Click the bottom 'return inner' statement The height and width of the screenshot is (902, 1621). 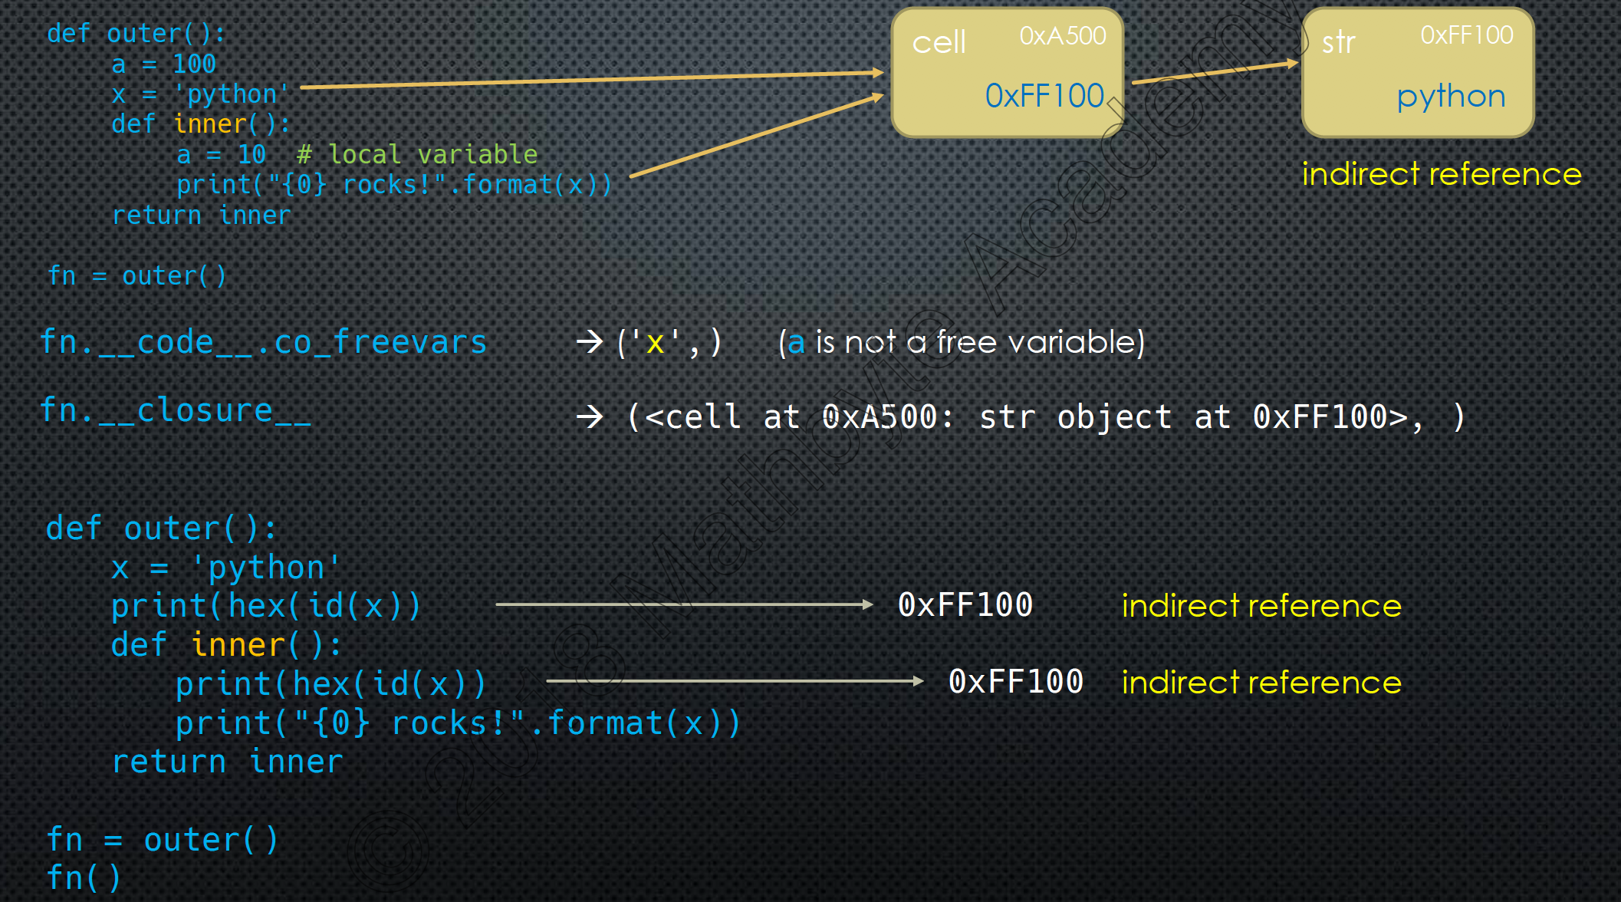pyautogui.click(x=227, y=762)
